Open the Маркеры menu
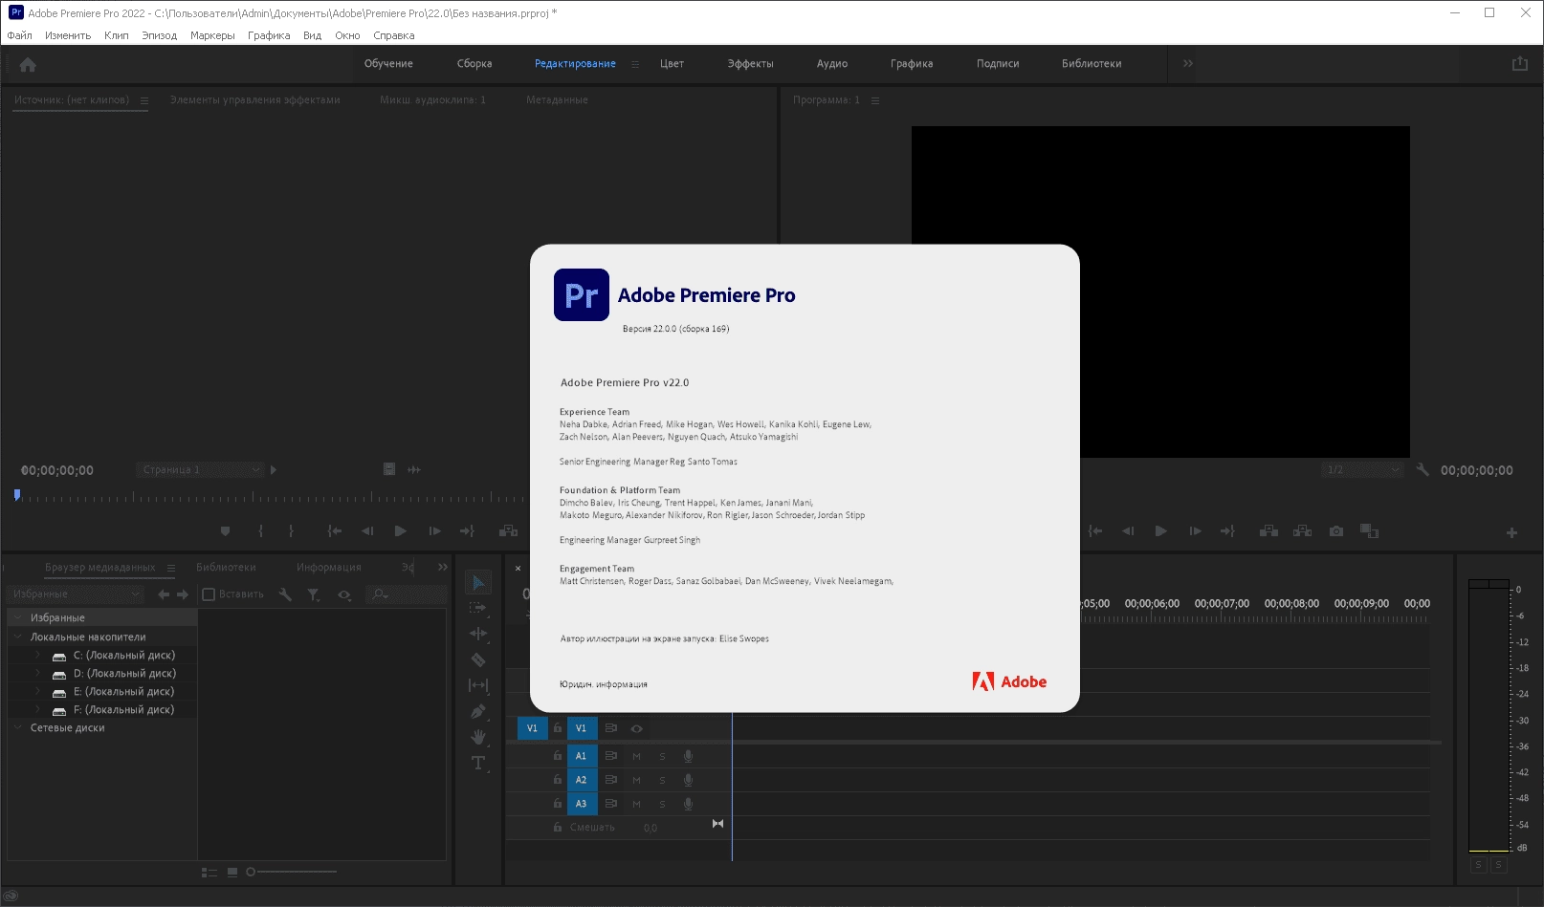This screenshot has width=1544, height=907. [212, 35]
